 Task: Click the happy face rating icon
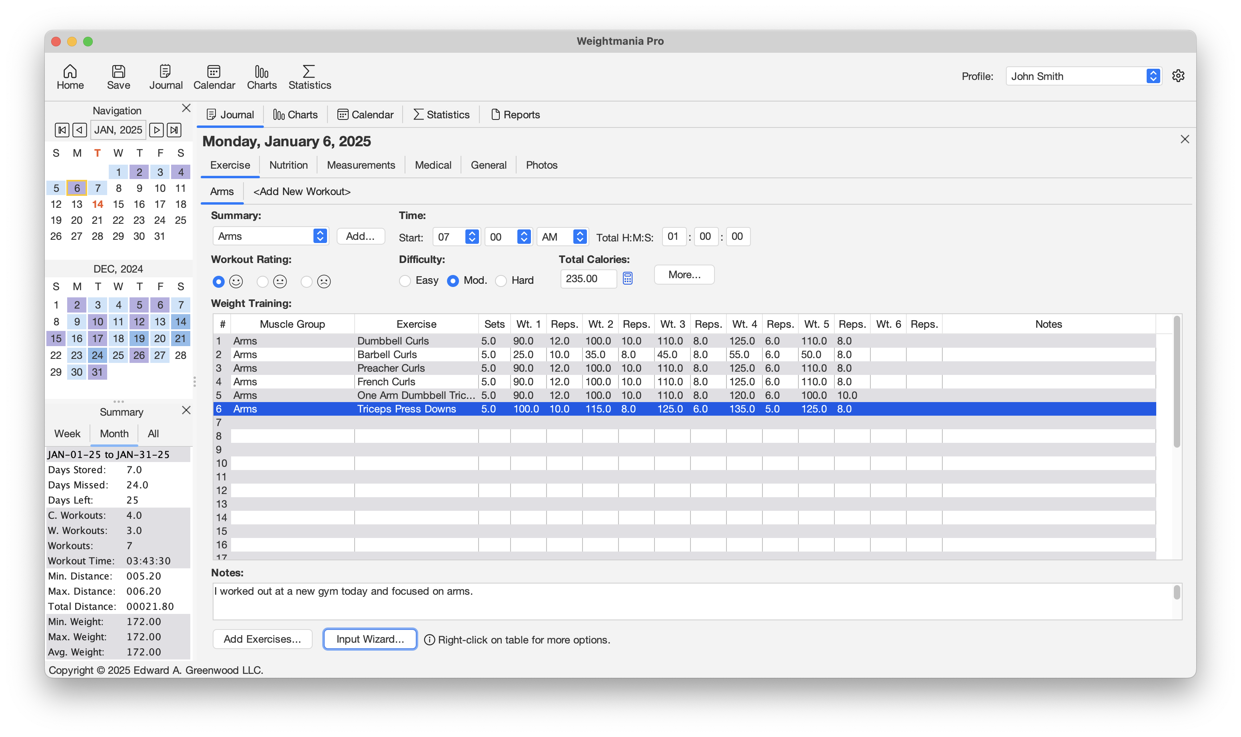[236, 282]
